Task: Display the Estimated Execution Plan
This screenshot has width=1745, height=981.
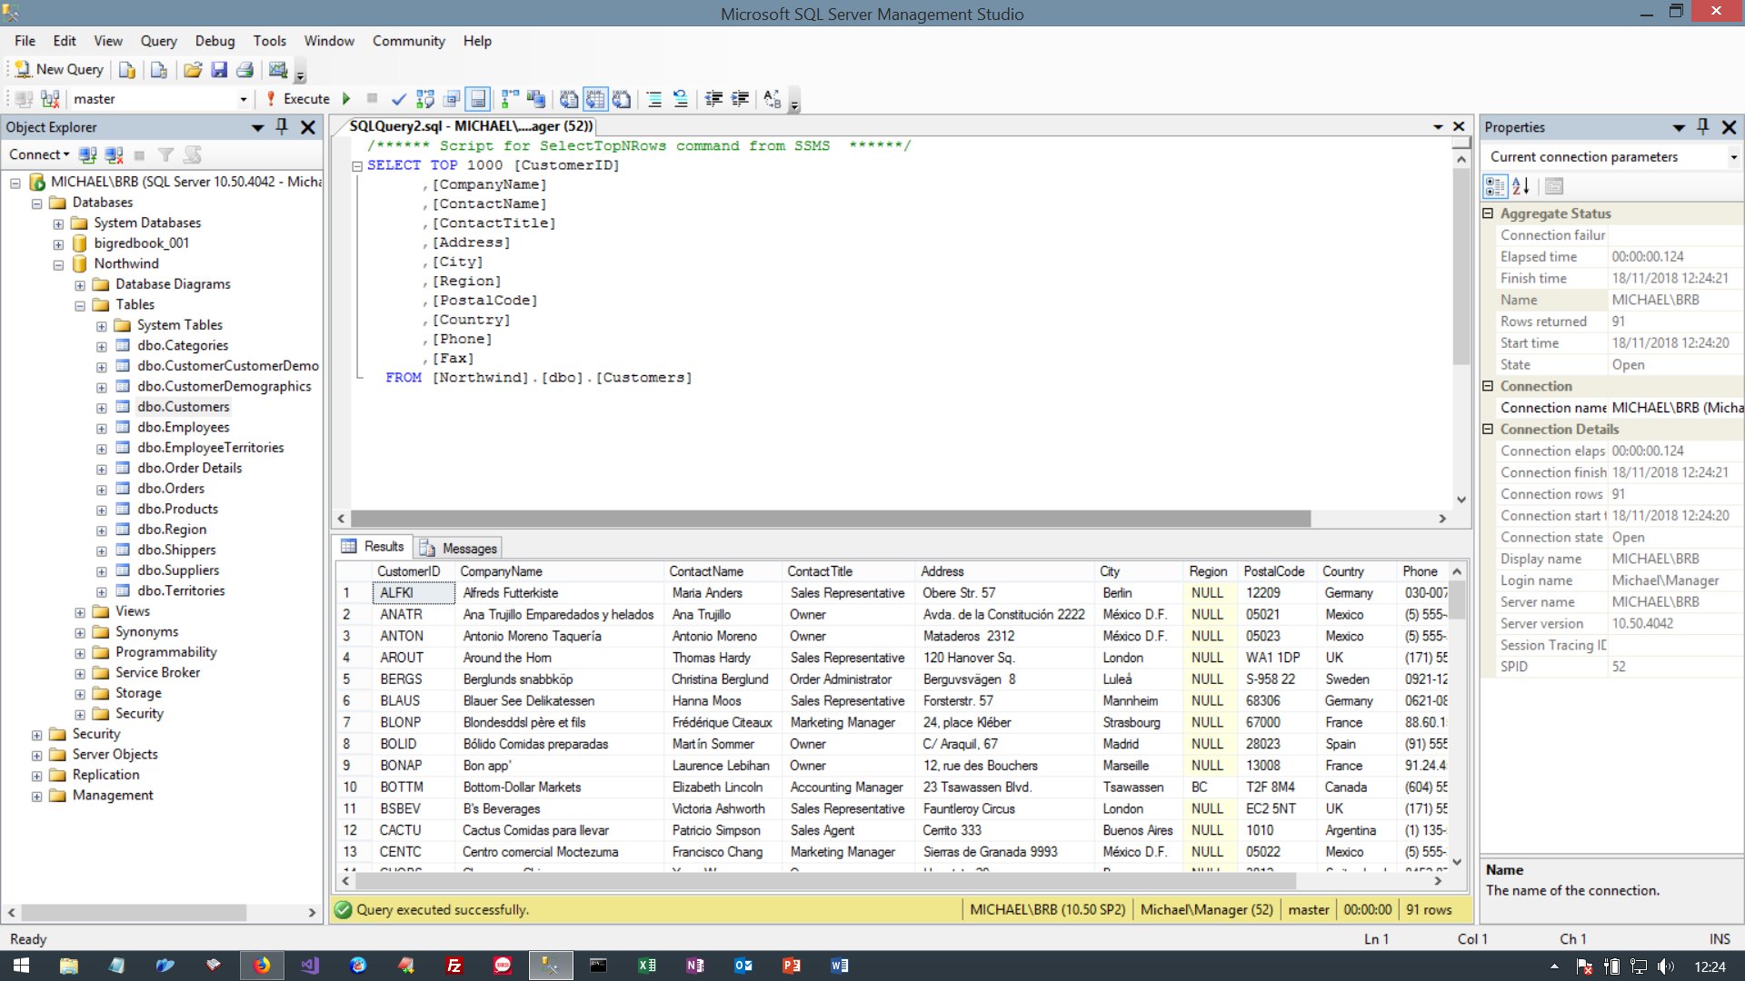Action: pyautogui.click(x=425, y=99)
